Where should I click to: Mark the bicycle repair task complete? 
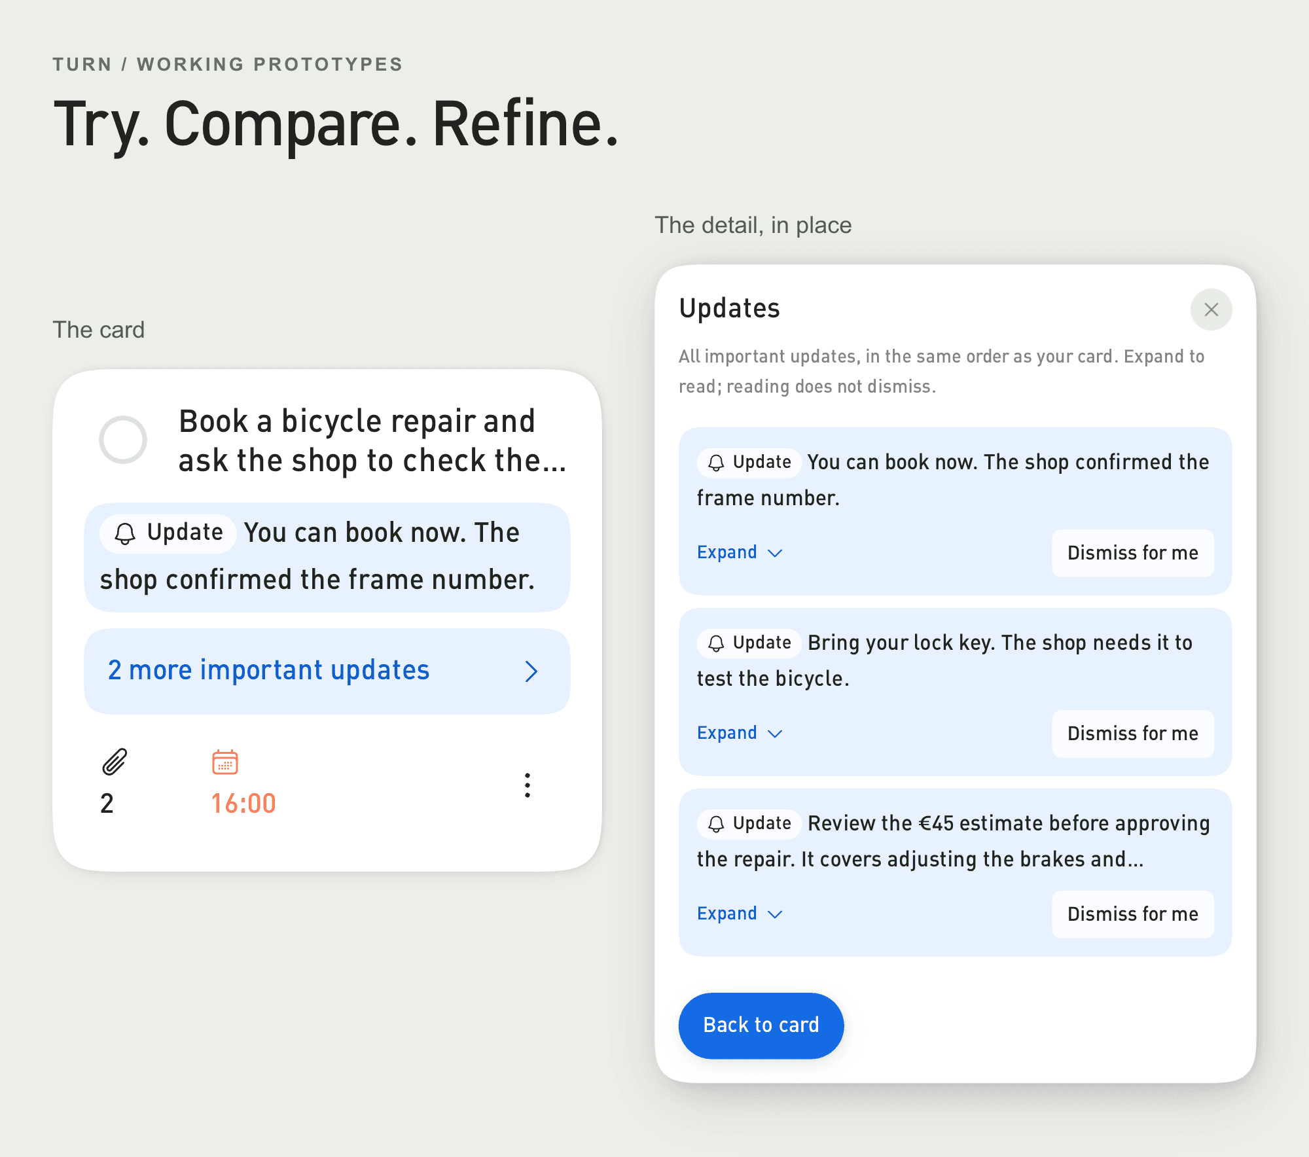(x=123, y=440)
